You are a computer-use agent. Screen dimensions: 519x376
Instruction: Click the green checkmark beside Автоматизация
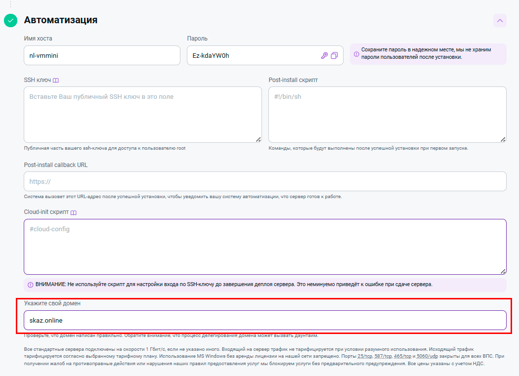(x=10, y=21)
